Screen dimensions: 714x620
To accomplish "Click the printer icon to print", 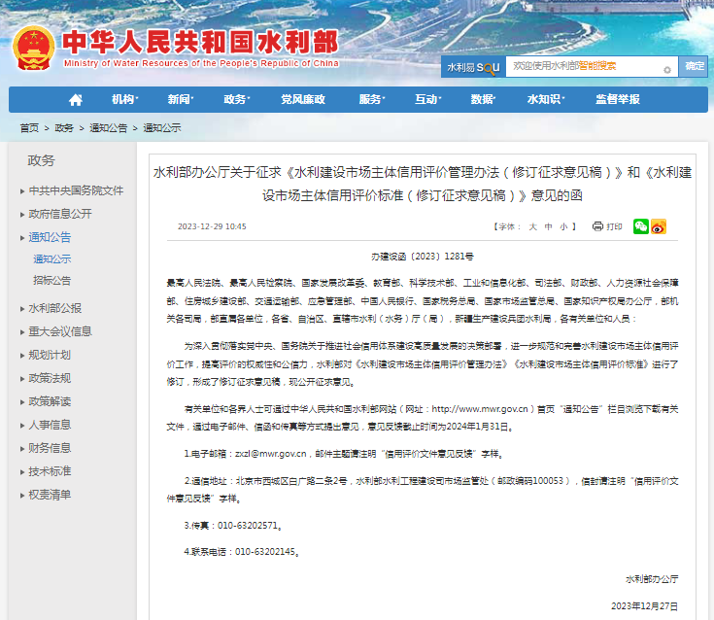I will click(x=597, y=226).
